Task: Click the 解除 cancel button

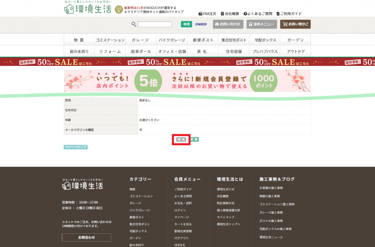Action: coord(181,139)
